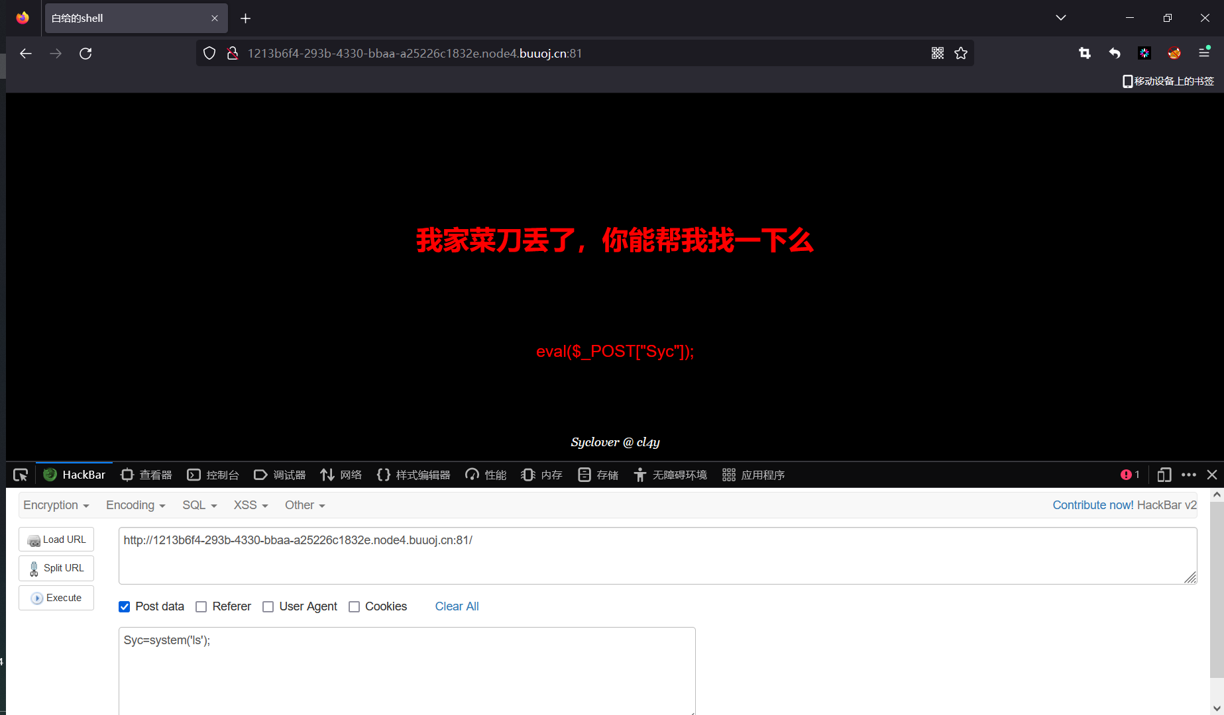
Task: Open devtools more options ellipsis
Action: [1189, 475]
